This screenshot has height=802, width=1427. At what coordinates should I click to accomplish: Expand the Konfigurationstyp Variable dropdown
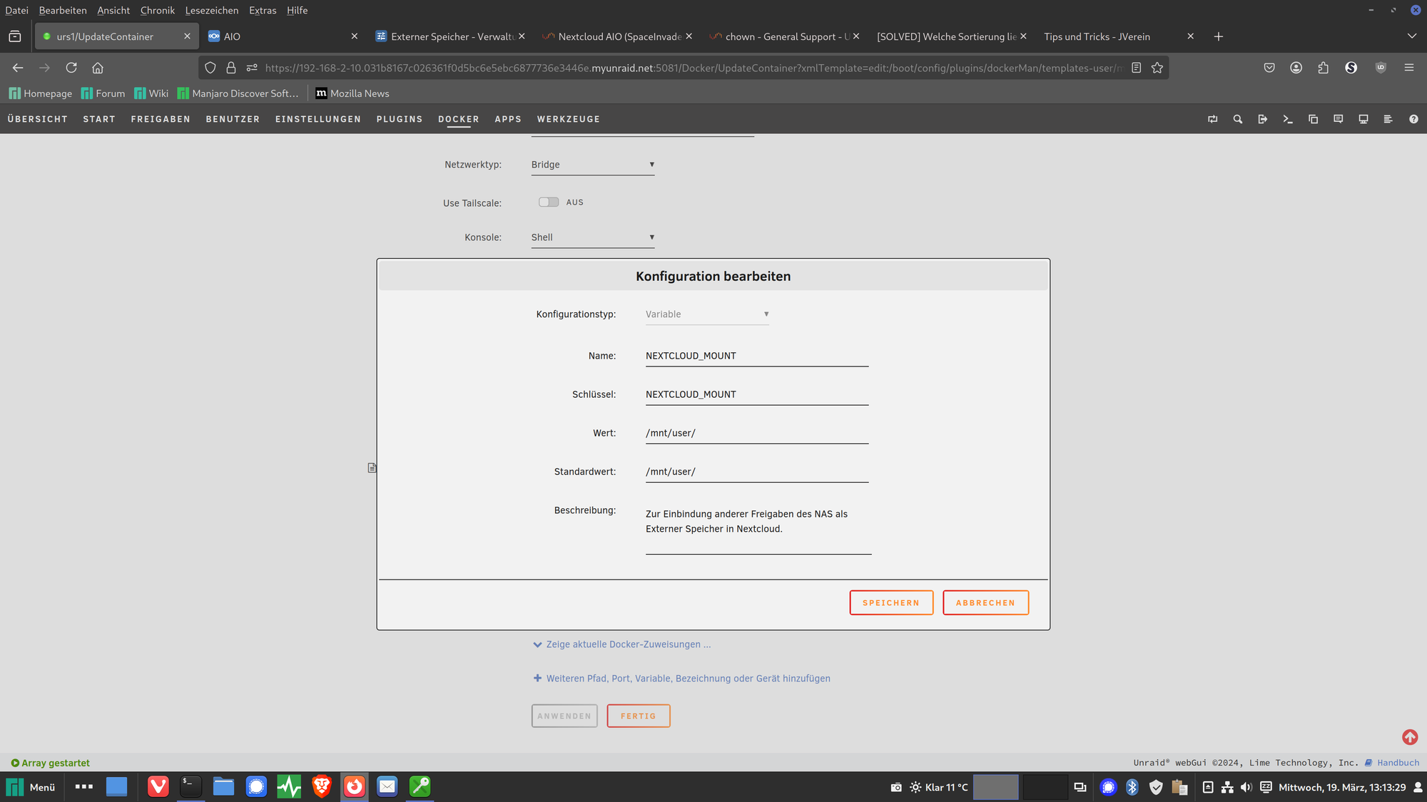tap(706, 314)
